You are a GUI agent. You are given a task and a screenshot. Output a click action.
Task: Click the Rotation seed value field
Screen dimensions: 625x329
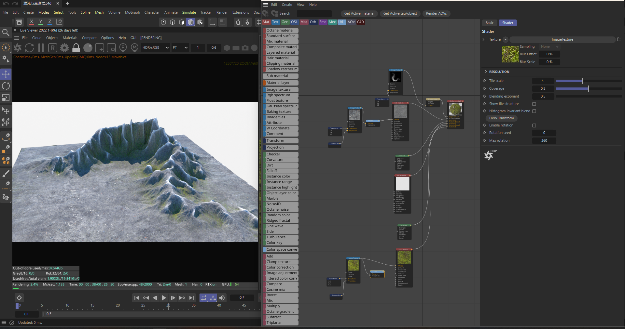pos(544,133)
